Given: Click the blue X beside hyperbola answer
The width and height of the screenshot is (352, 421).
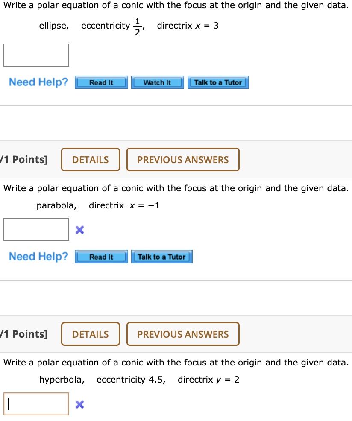Looking at the screenshot, I should pos(79,404).
